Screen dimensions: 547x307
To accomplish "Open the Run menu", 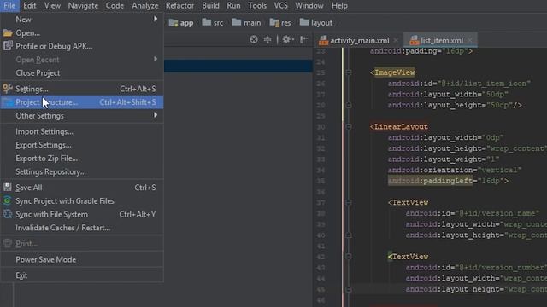I will (x=233, y=6).
